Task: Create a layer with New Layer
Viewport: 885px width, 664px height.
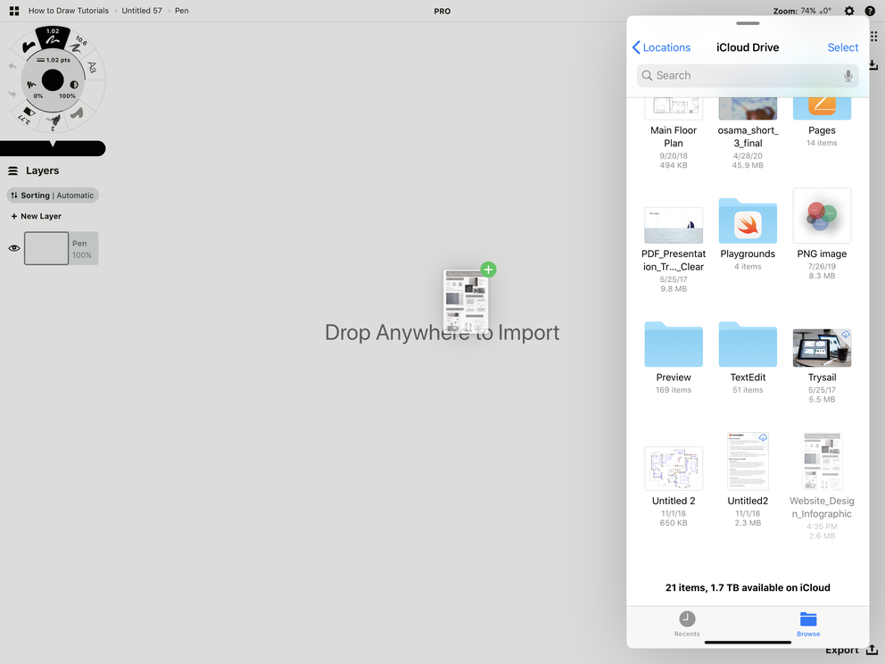Action: tap(36, 215)
